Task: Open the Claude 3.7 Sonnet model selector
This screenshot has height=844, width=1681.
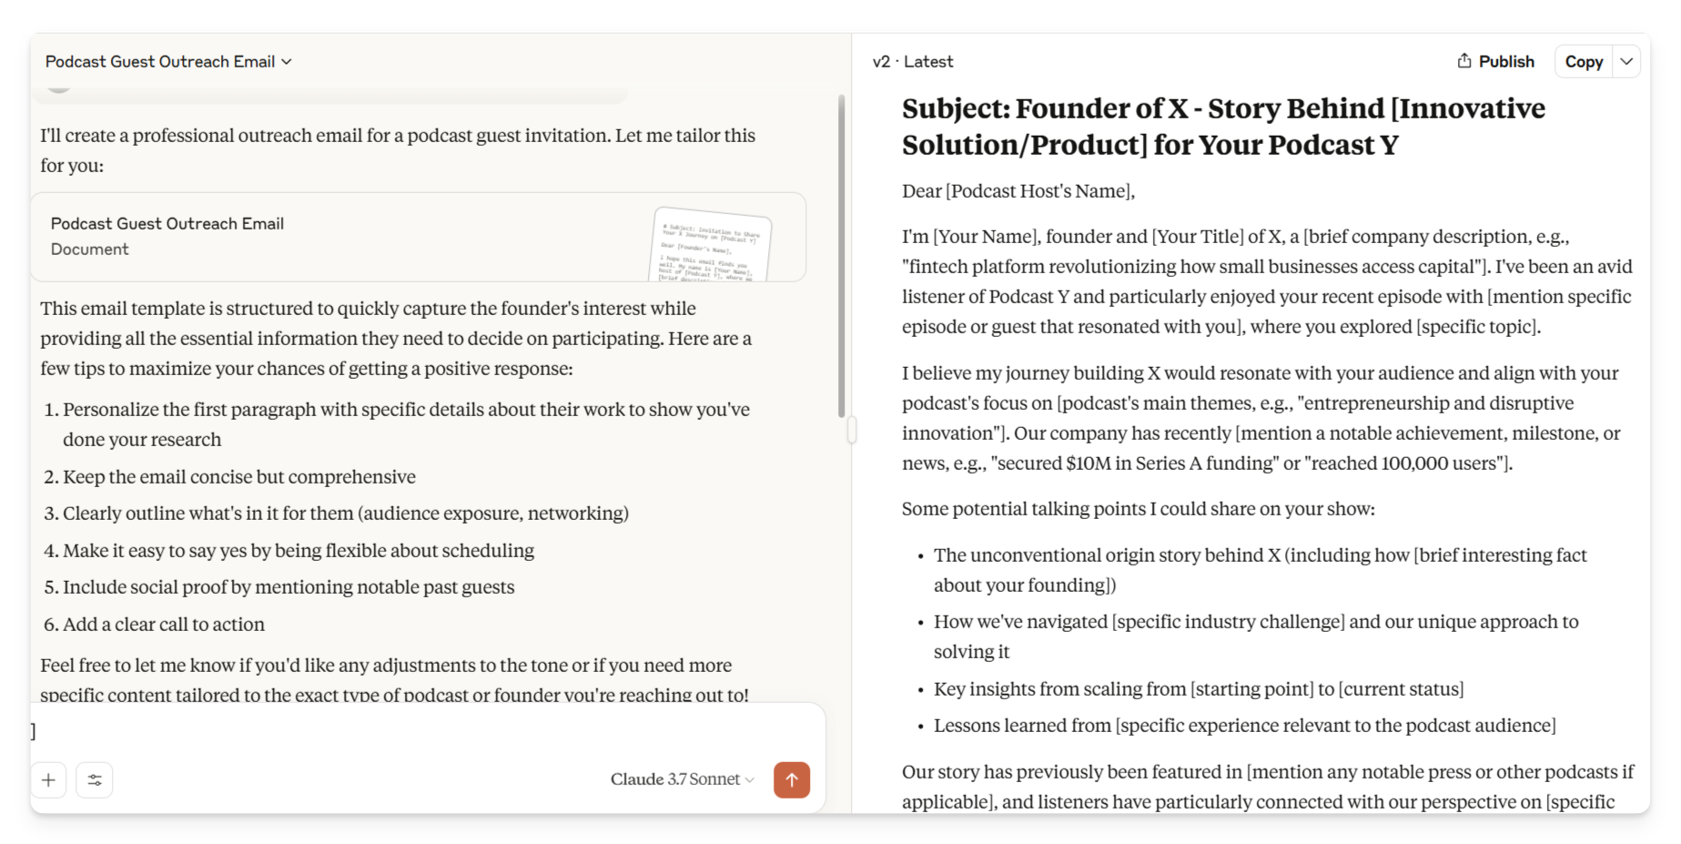Action: tap(683, 779)
